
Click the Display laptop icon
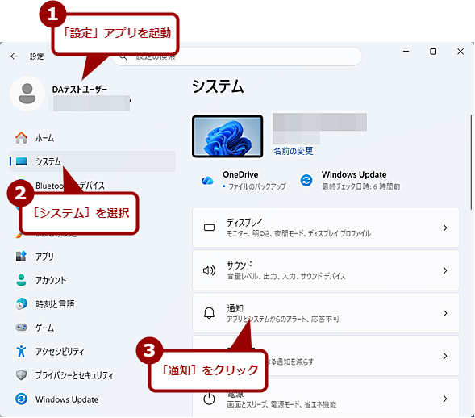click(209, 228)
